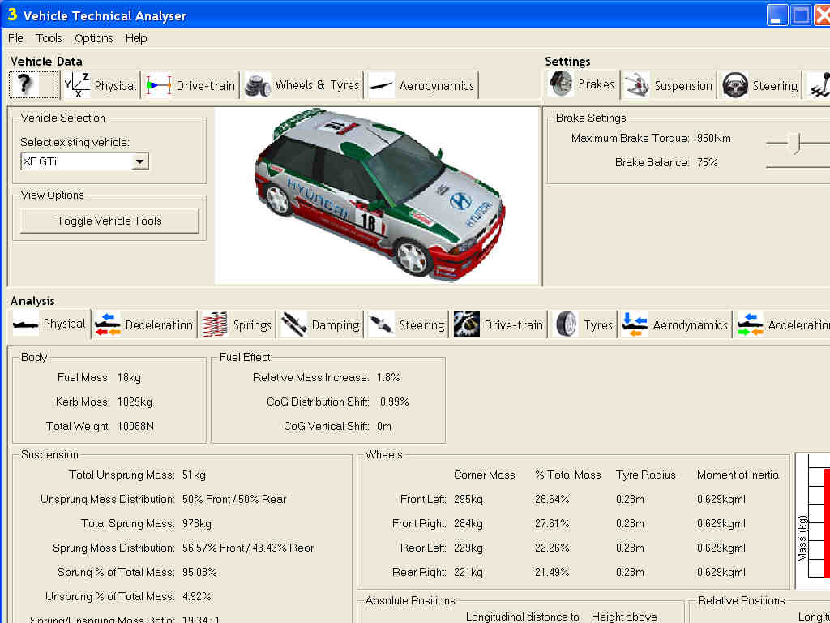
Task: Open Springs analysis coil icon
Action: pos(216,324)
